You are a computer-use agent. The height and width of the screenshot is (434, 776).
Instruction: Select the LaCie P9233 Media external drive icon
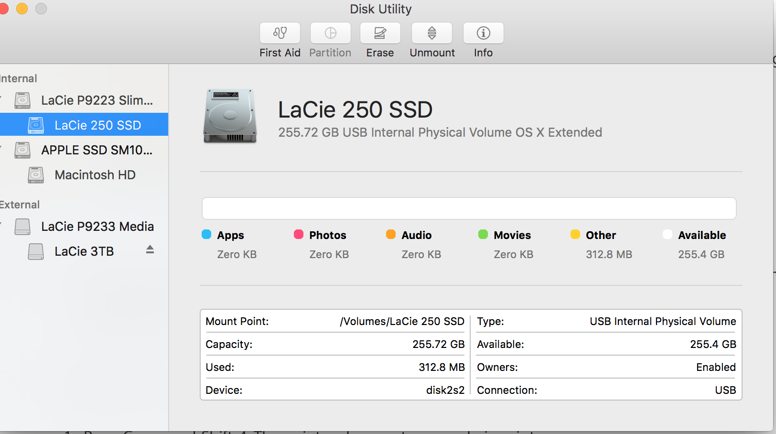coord(22,227)
